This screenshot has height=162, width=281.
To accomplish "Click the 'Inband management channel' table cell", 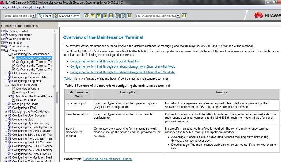I will pos(78,138).
